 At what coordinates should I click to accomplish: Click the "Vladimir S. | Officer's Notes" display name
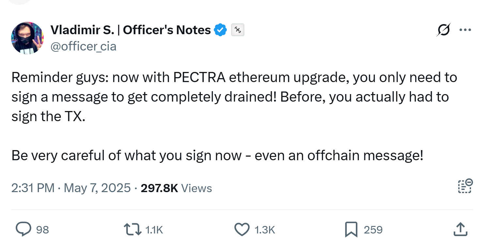coord(130,30)
